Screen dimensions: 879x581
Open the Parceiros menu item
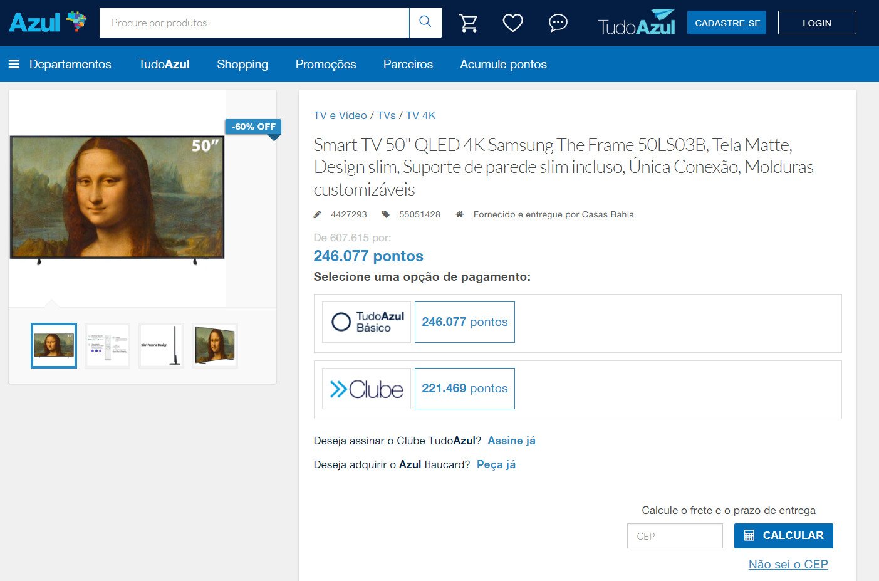pyautogui.click(x=408, y=64)
